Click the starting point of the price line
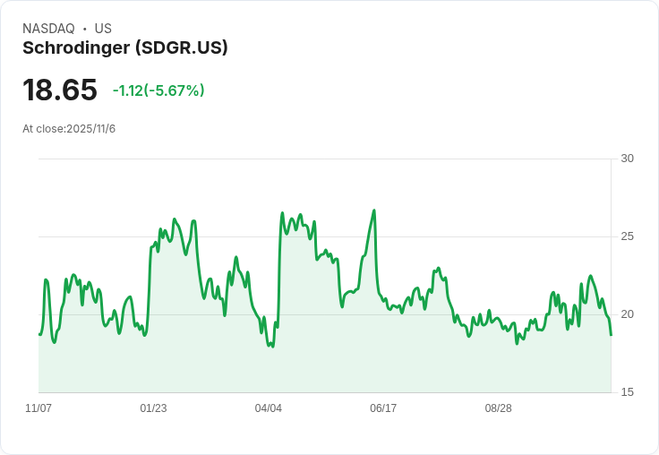 [39, 334]
